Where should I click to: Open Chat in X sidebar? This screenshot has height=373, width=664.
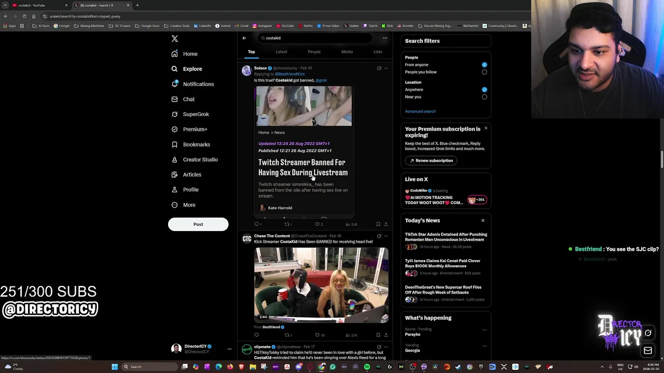[183, 99]
